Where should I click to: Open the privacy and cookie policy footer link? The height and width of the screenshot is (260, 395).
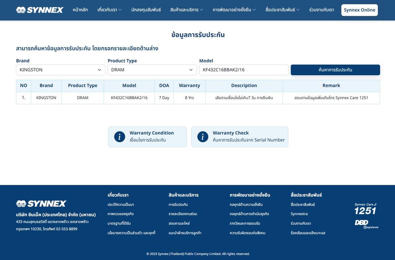[x=131, y=233]
